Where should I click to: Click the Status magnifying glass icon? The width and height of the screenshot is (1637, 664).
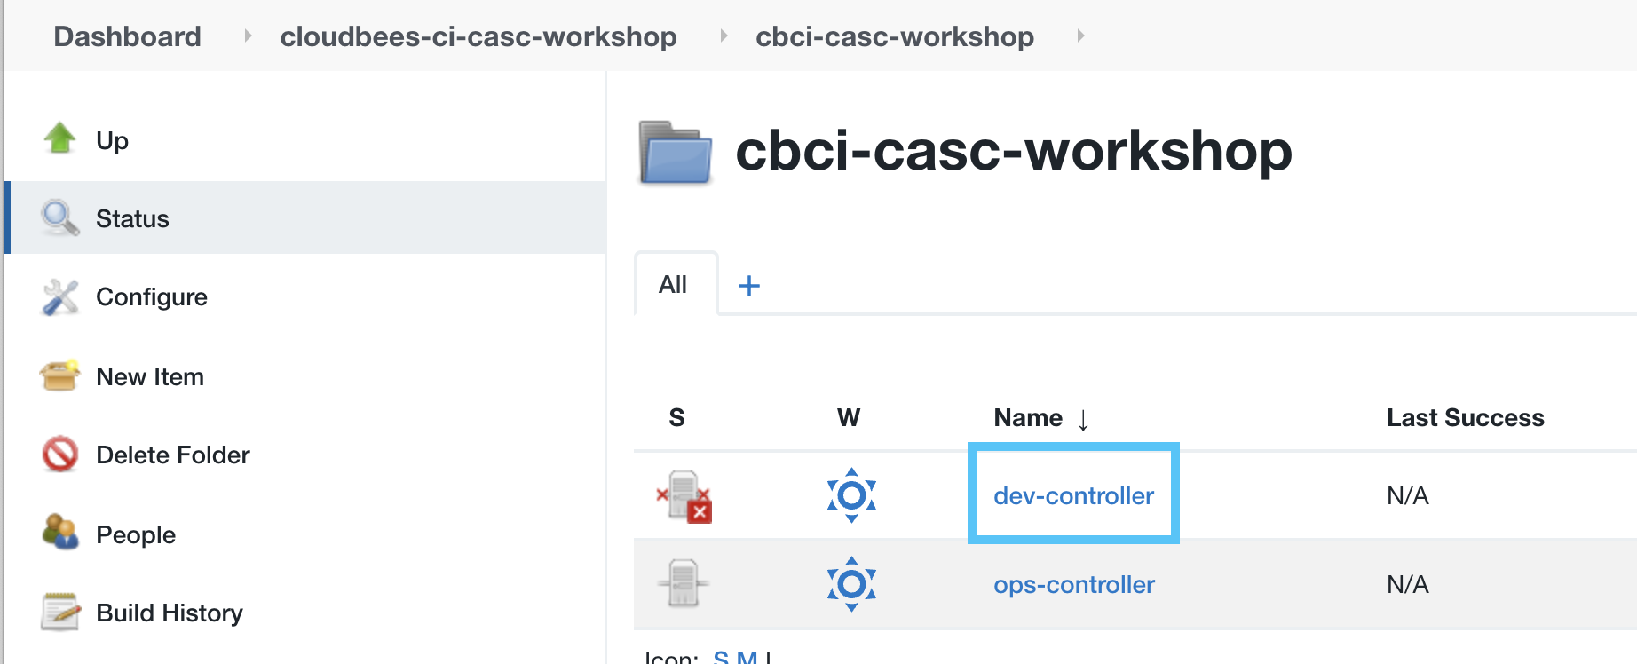click(x=59, y=217)
